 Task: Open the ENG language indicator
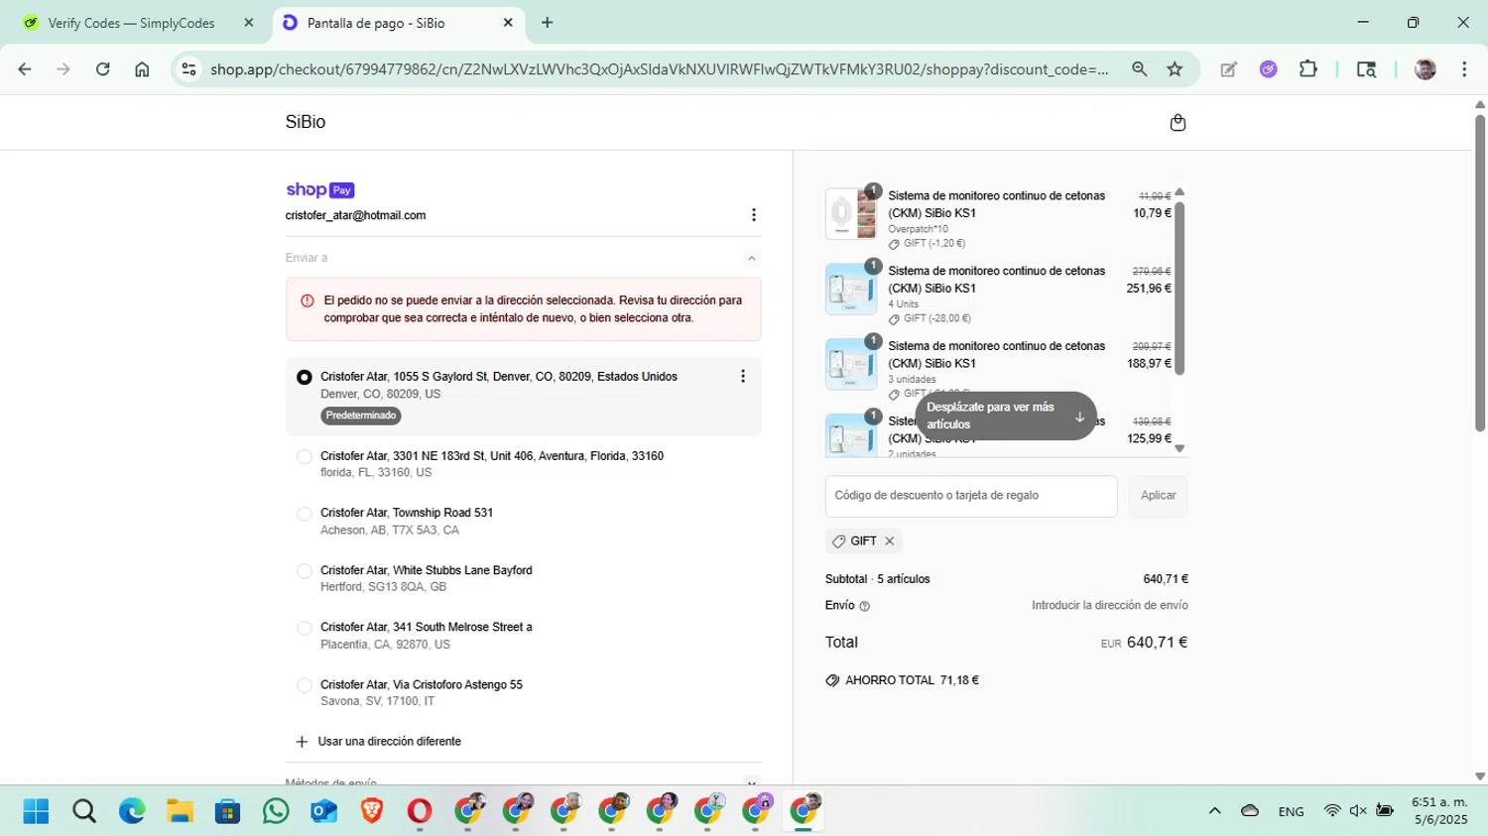coord(1291,811)
